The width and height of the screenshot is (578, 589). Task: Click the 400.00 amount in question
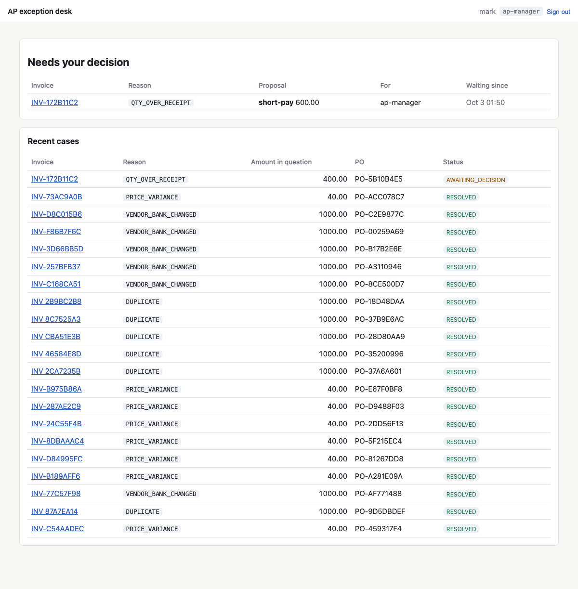(335, 179)
